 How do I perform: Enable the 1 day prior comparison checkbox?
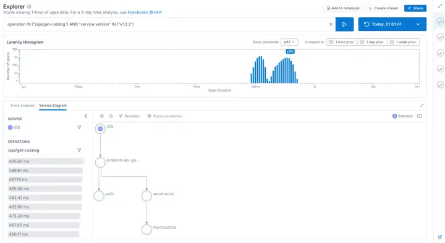pyautogui.click(x=362, y=42)
